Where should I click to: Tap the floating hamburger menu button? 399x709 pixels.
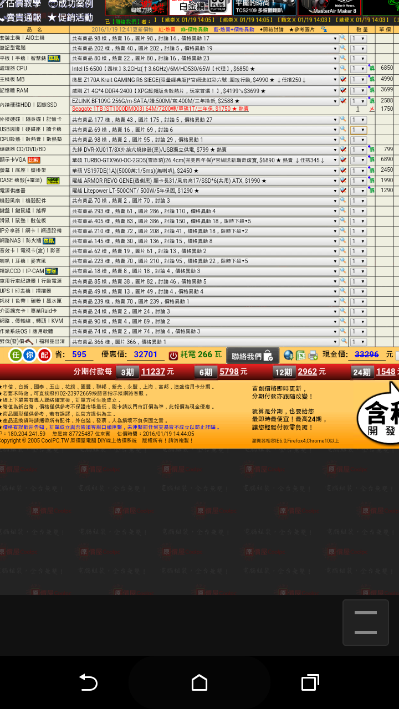366,622
